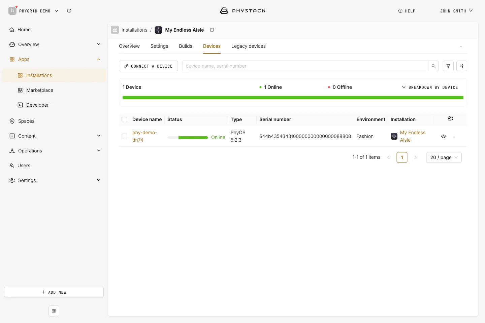485x323 pixels.
Task: Expand Breakdown by Device
Action: pos(430,87)
